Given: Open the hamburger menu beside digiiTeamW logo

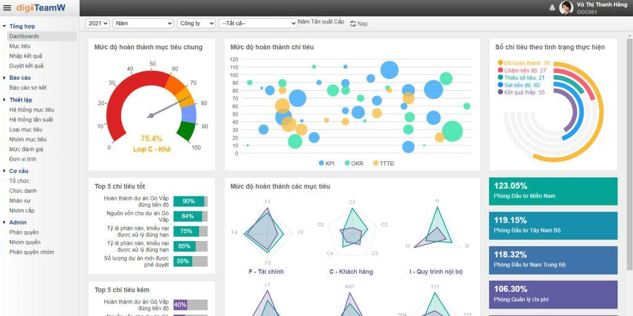Looking at the screenshot, I should [x=7, y=7].
